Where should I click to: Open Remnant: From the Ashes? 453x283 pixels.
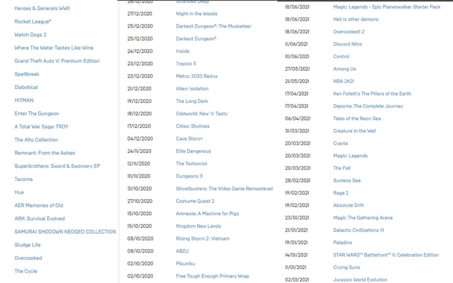[x=45, y=153]
